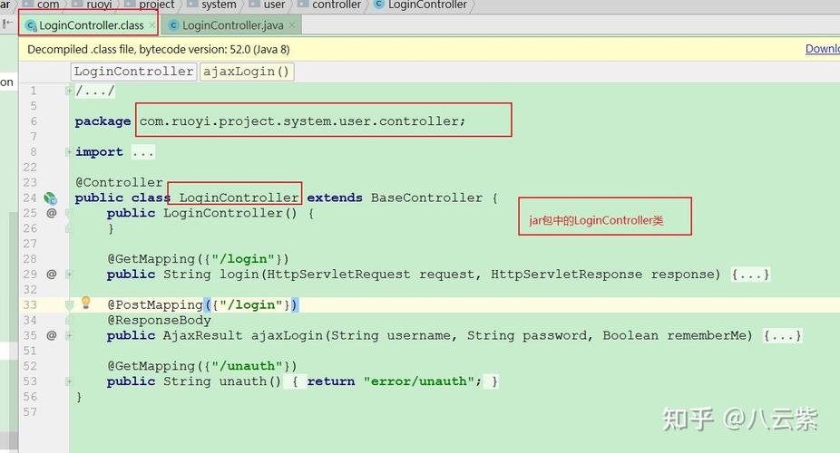Click the LoginController breadcrumb above the editor
This screenshot has width=840, height=453.
(133, 72)
